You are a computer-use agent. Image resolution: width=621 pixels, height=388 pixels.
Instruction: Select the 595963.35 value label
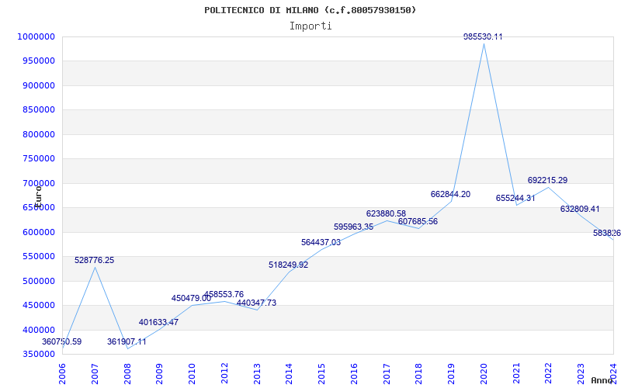click(354, 227)
